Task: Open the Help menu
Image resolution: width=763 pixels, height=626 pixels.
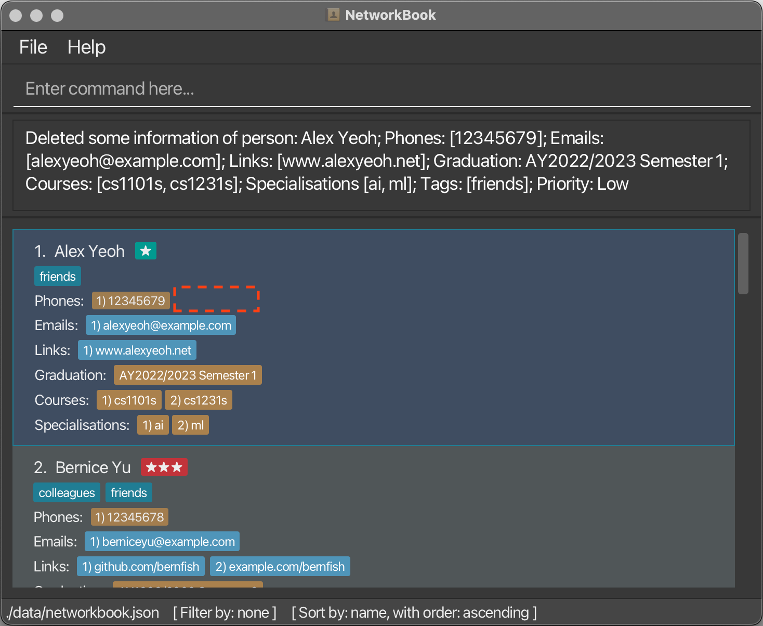Action: coord(86,47)
